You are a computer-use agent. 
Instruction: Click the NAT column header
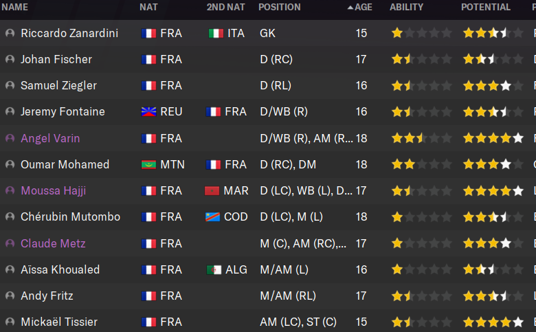click(x=148, y=7)
